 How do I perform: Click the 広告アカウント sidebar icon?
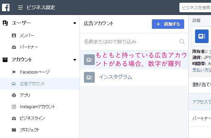14,84
